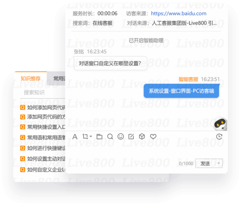Select knowledge item 如何添加网页代码

(x=46, y=108)
